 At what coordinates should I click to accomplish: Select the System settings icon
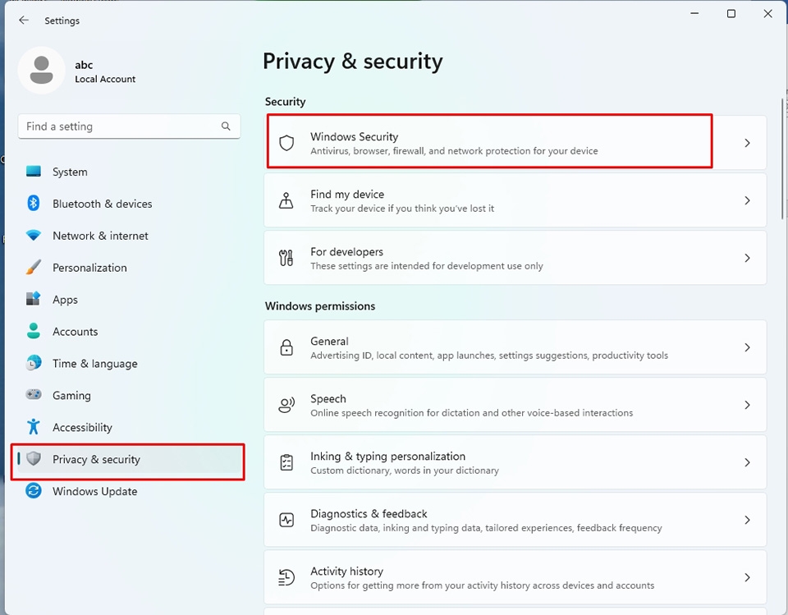[33, 172]
